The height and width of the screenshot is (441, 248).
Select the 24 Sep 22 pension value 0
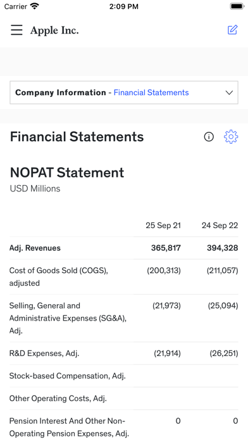(x=235, y=421)
